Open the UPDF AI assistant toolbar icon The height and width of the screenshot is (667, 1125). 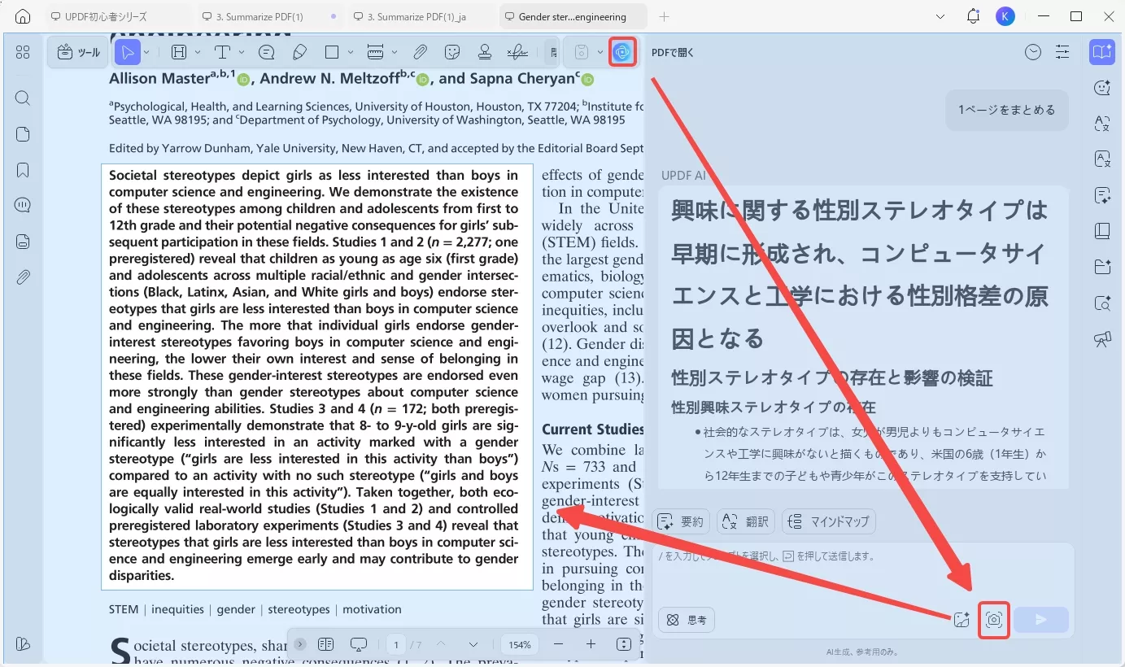coord(622,51)
